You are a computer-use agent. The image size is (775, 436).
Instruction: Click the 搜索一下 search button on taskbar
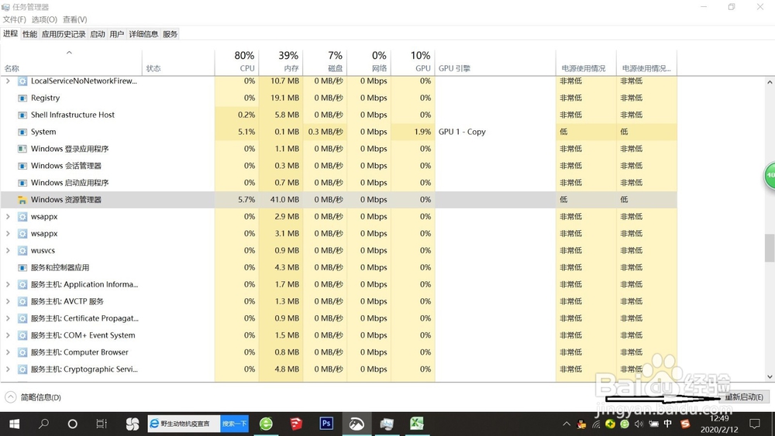click(x=234, y=424)
